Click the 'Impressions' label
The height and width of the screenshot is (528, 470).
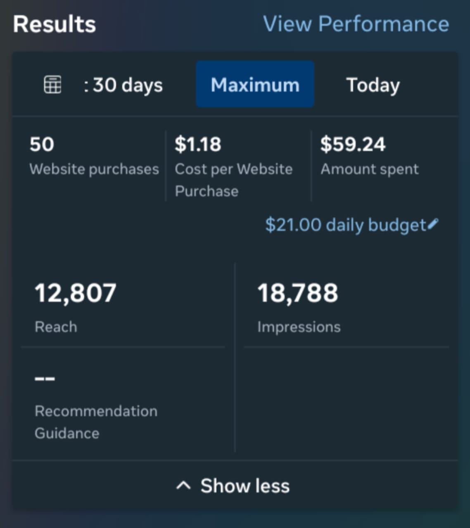(299, 327)
